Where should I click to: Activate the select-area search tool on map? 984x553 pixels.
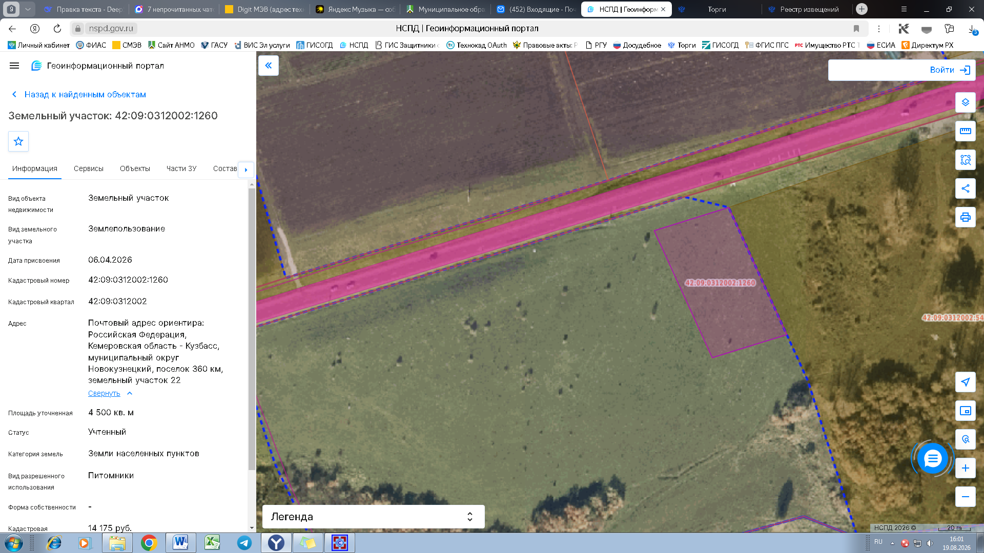(x=966, y=160)
